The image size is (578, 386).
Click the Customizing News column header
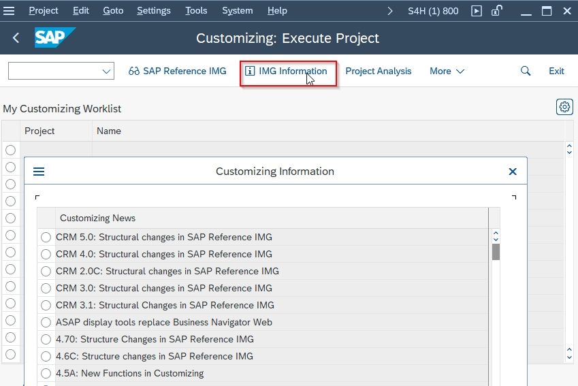coord(272,218)
